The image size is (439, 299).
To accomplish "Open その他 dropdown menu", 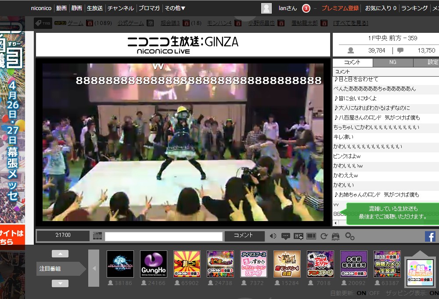I will click(175, 8).
